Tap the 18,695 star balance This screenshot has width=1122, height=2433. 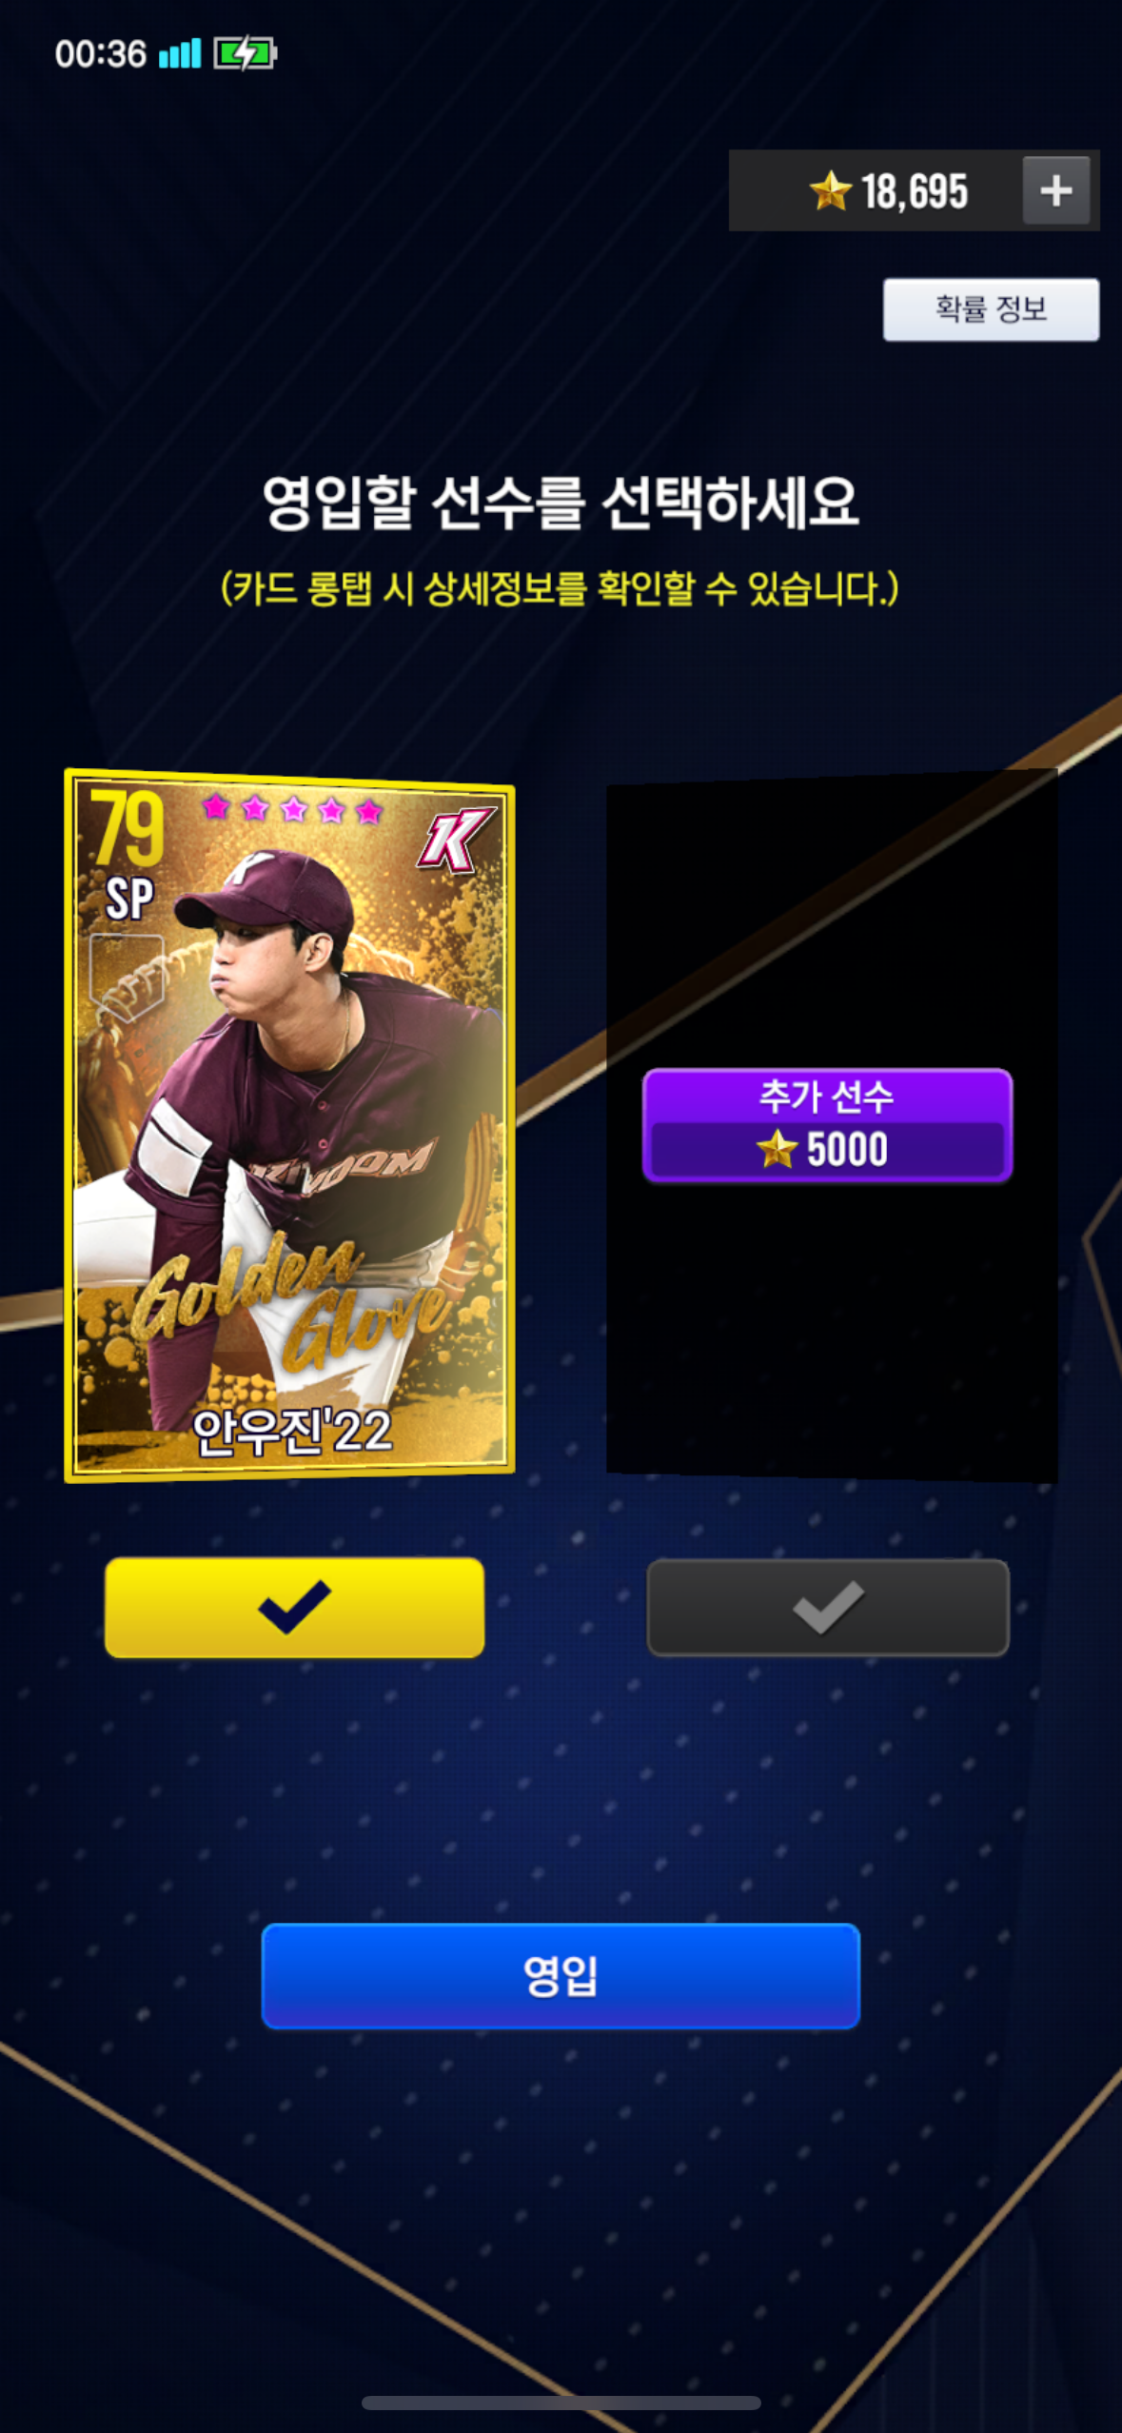click(915, 191)
